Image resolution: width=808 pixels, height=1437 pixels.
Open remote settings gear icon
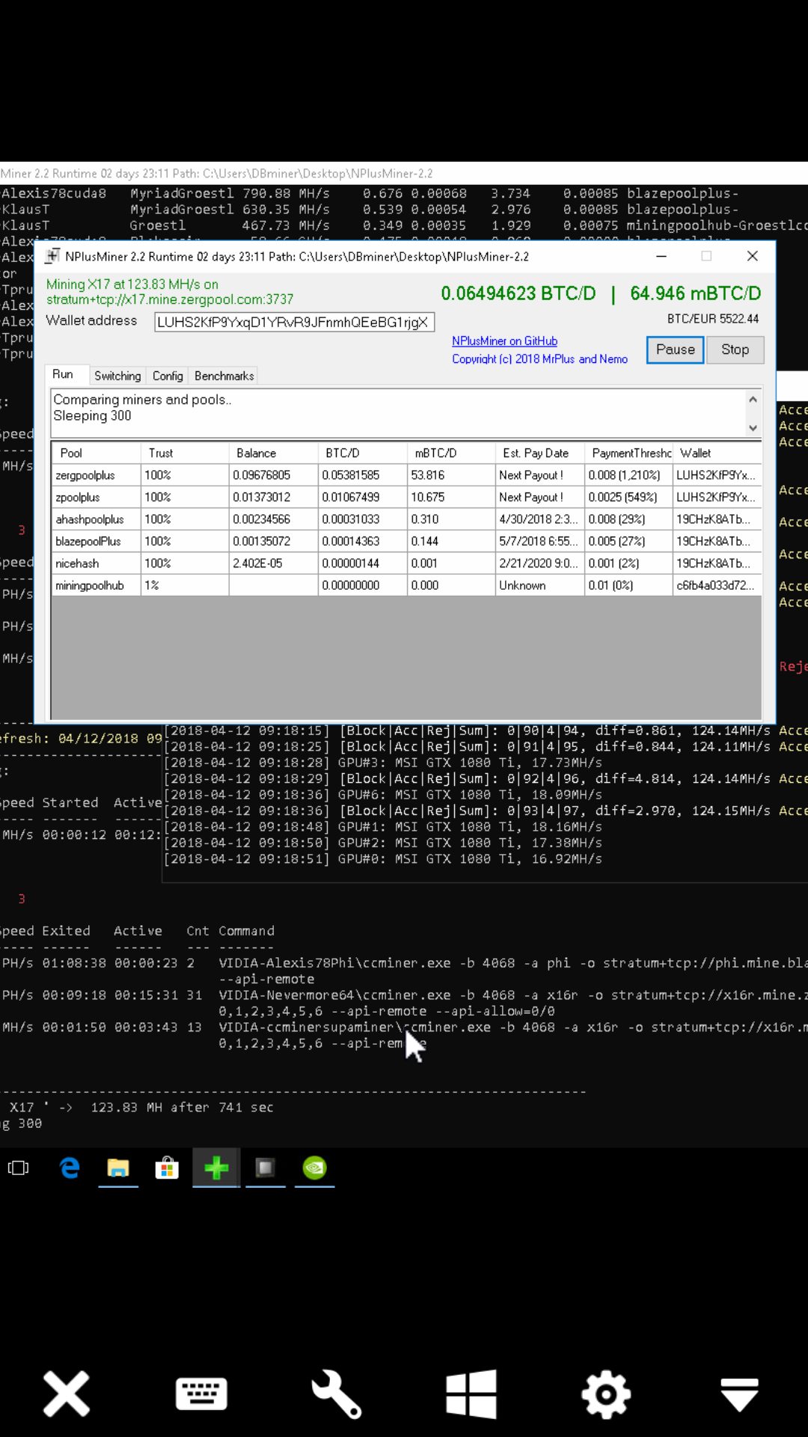(606, 1394)
